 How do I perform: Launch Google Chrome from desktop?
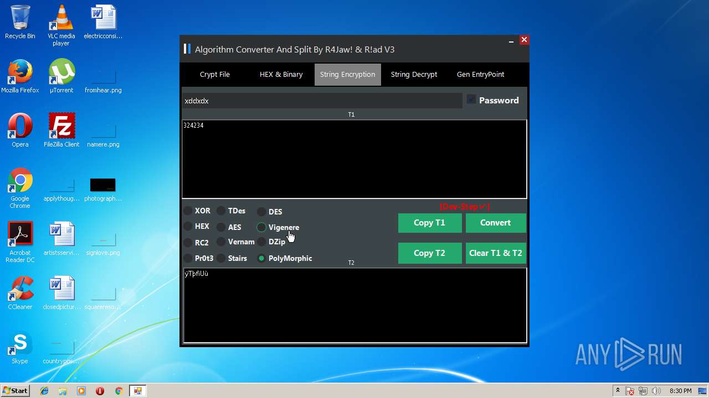(x=20, y=188)
